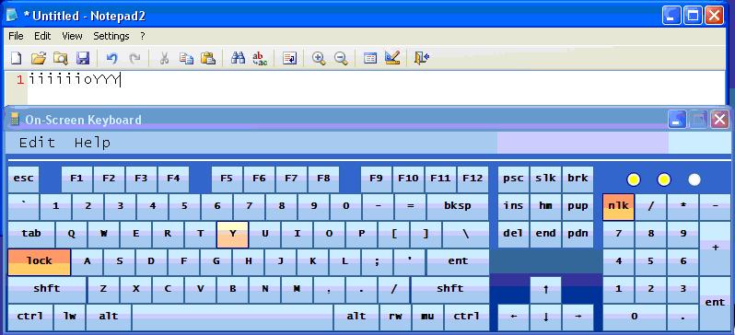Click the tab key
The width and height of the screenshot is (735, 335).
coord(31,235)
